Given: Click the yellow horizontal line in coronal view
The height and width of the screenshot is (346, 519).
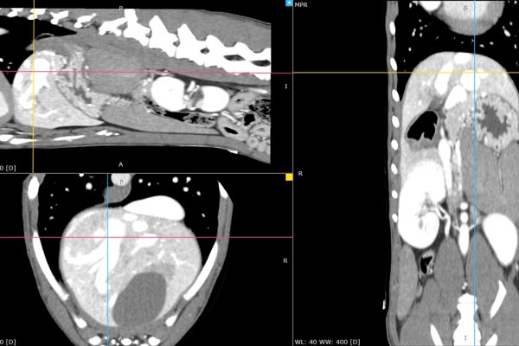Looking at the screenshot, I should (432, 73).
